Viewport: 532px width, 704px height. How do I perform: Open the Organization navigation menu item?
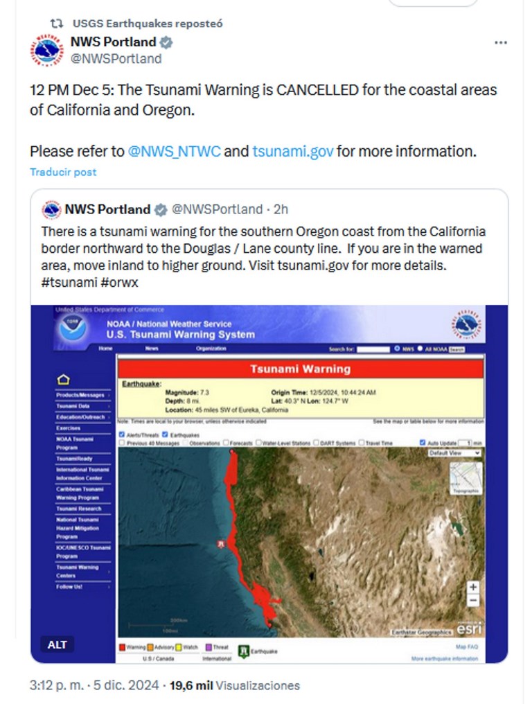pyautogui.click(x=211, y=349)
